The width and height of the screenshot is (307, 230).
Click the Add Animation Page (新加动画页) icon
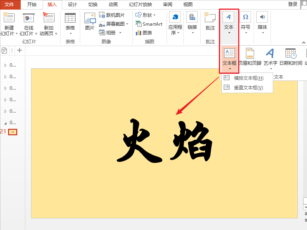click(49, 18)
